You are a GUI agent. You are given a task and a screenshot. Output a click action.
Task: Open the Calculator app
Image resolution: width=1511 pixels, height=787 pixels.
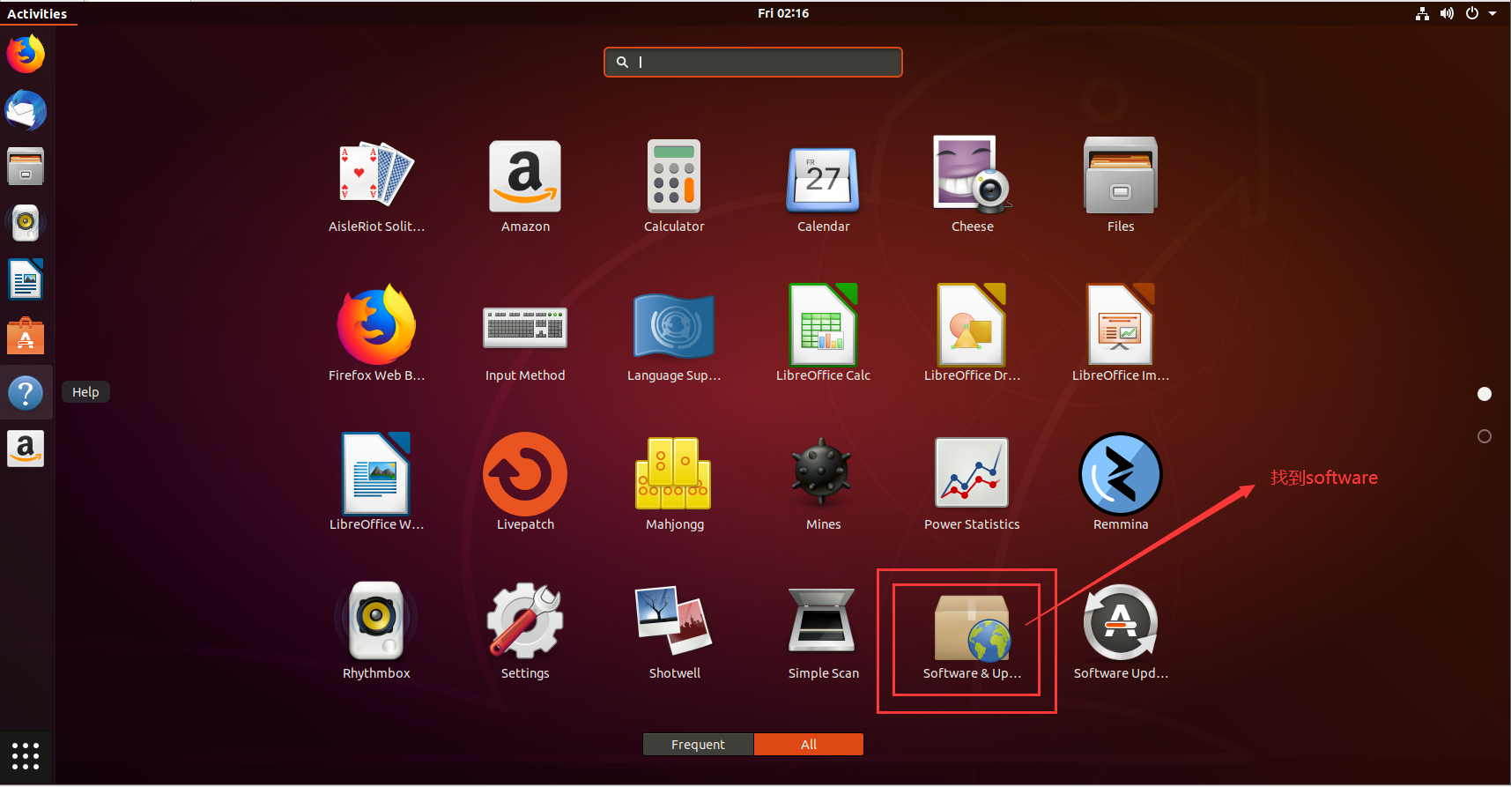tap(674, 185)
